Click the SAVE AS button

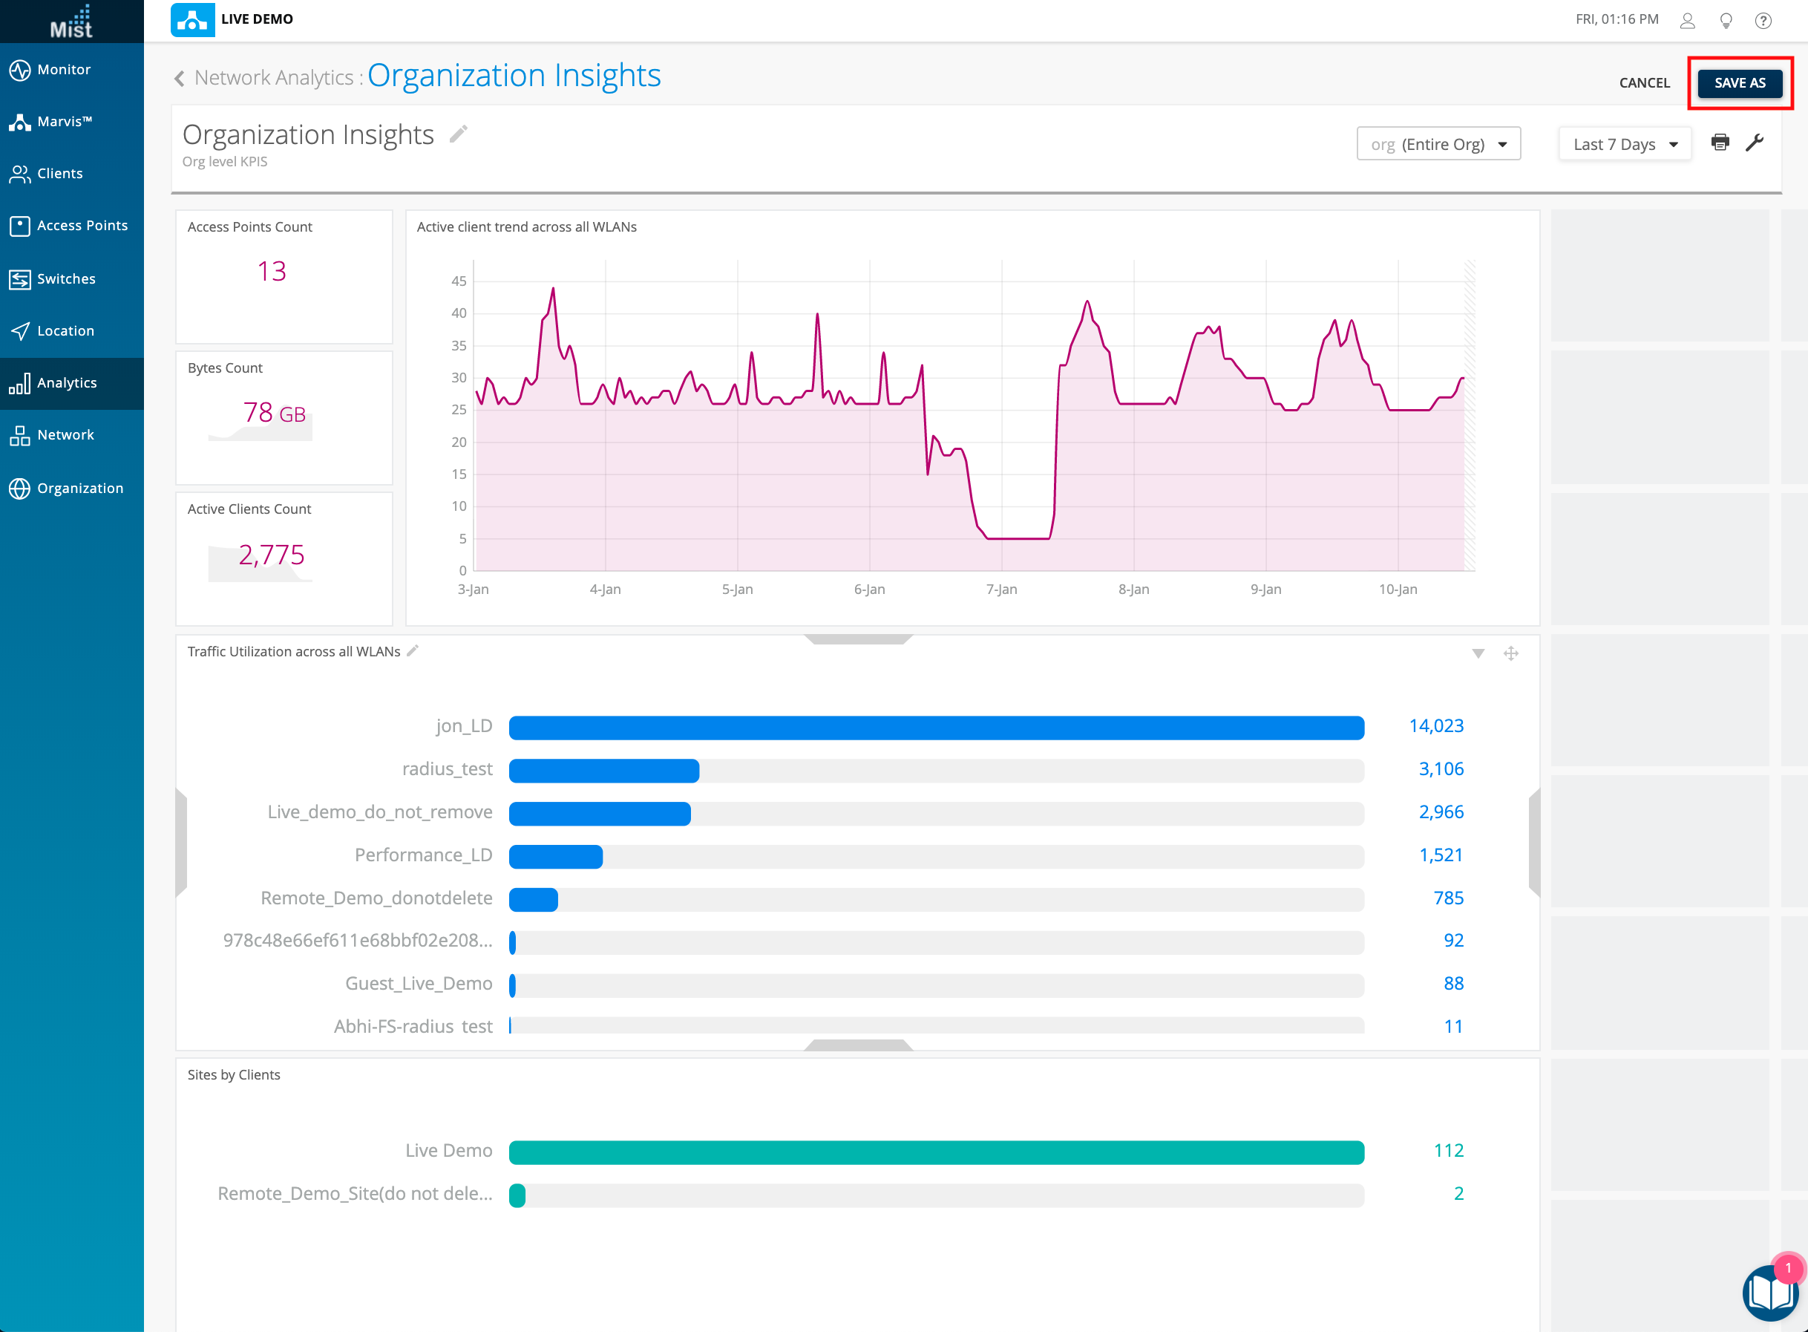1740,83
